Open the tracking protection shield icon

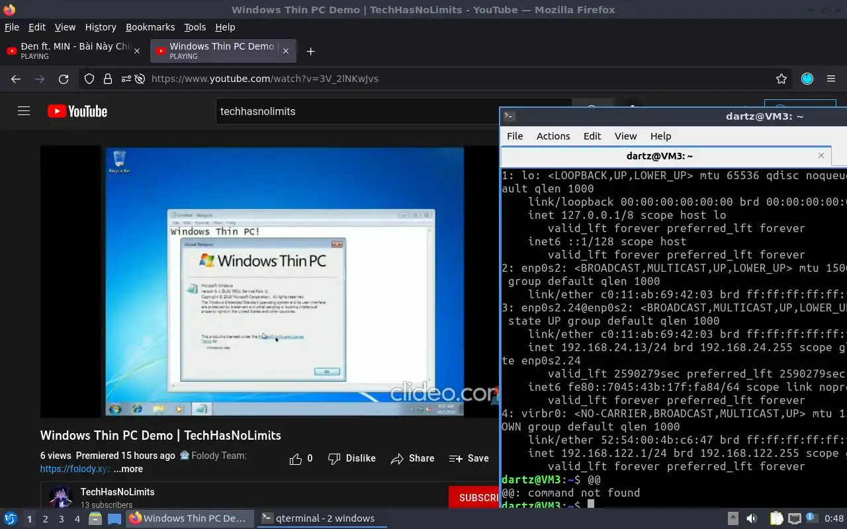(x=89, y=79)
